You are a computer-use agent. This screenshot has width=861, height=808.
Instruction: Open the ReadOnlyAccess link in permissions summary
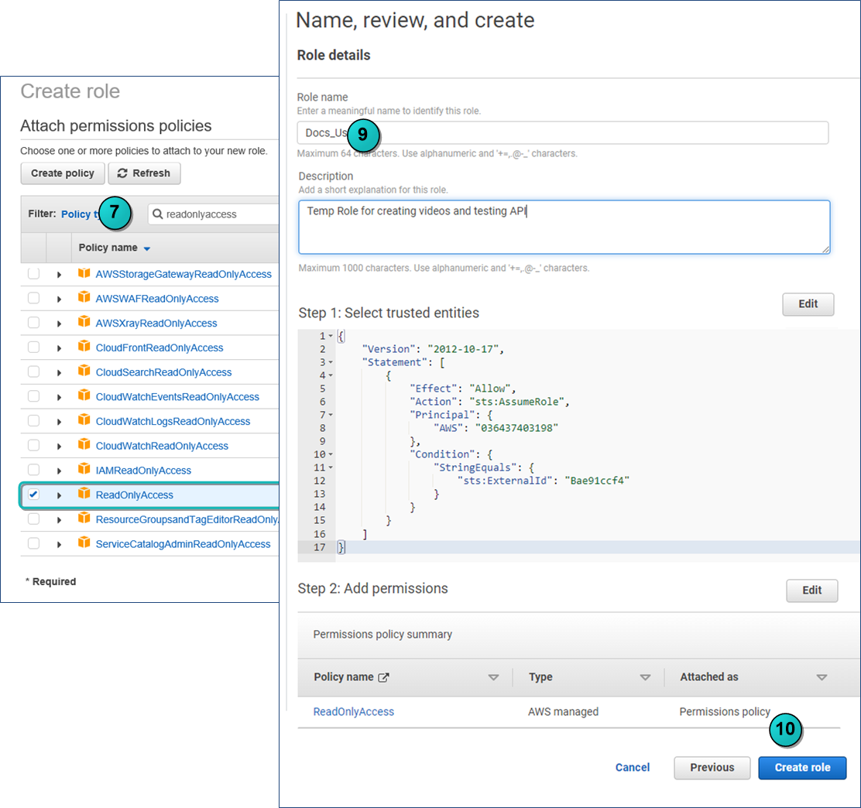click(x=354, y=711)
